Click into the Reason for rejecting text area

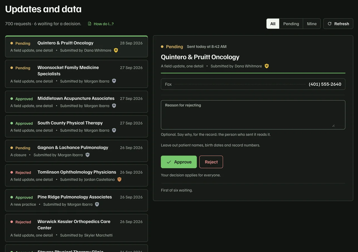click(253, 115)
